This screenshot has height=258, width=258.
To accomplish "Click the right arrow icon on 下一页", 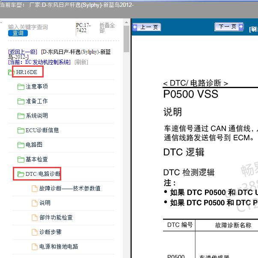I will (241, 27).
